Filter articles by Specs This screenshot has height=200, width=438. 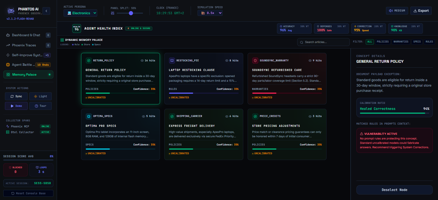(x=417, y=42)
